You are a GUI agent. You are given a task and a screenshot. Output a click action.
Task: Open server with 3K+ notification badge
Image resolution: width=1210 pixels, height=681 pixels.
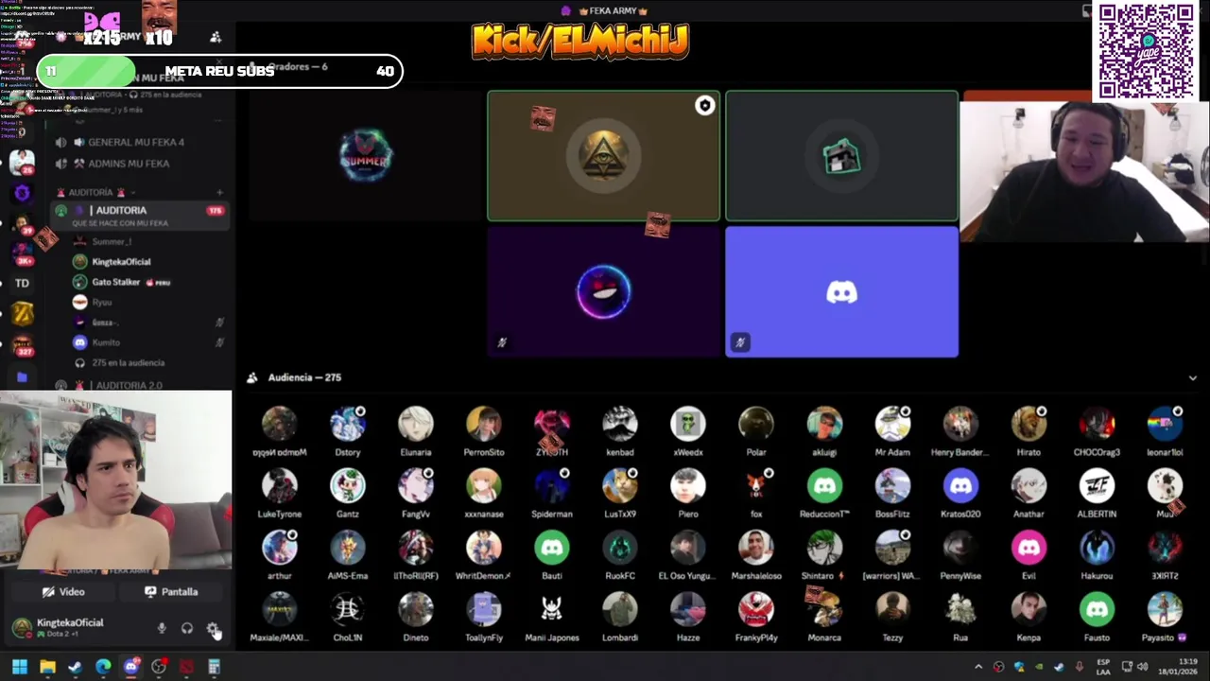(23, 253)
